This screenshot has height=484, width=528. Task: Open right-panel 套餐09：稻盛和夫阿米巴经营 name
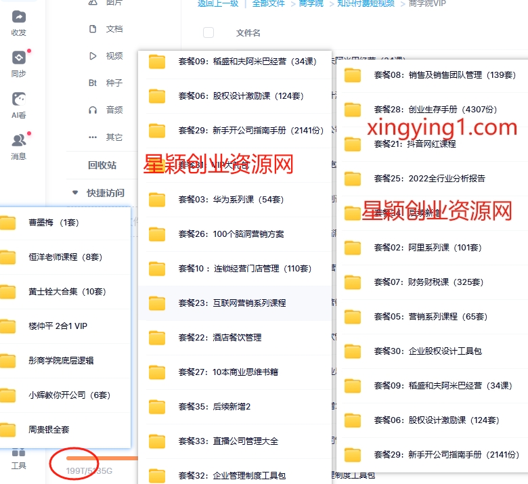click(x=443, y=386)
